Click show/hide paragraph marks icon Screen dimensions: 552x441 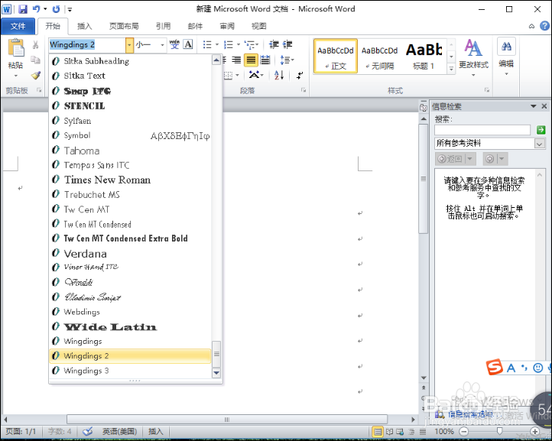[x=300, y=75]
